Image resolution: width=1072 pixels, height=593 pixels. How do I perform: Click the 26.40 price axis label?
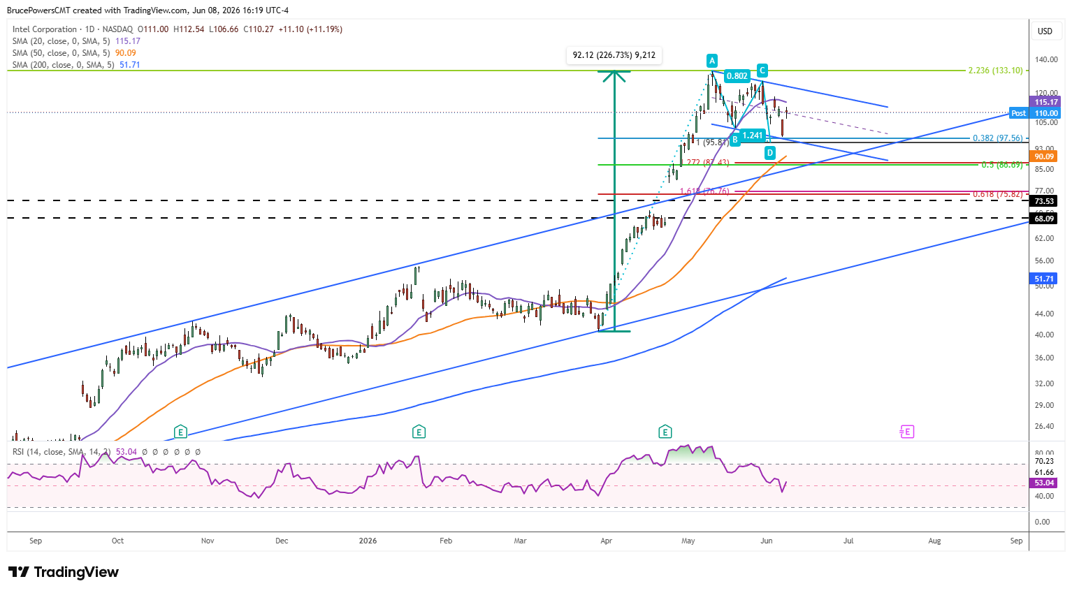coord(1044,426)
